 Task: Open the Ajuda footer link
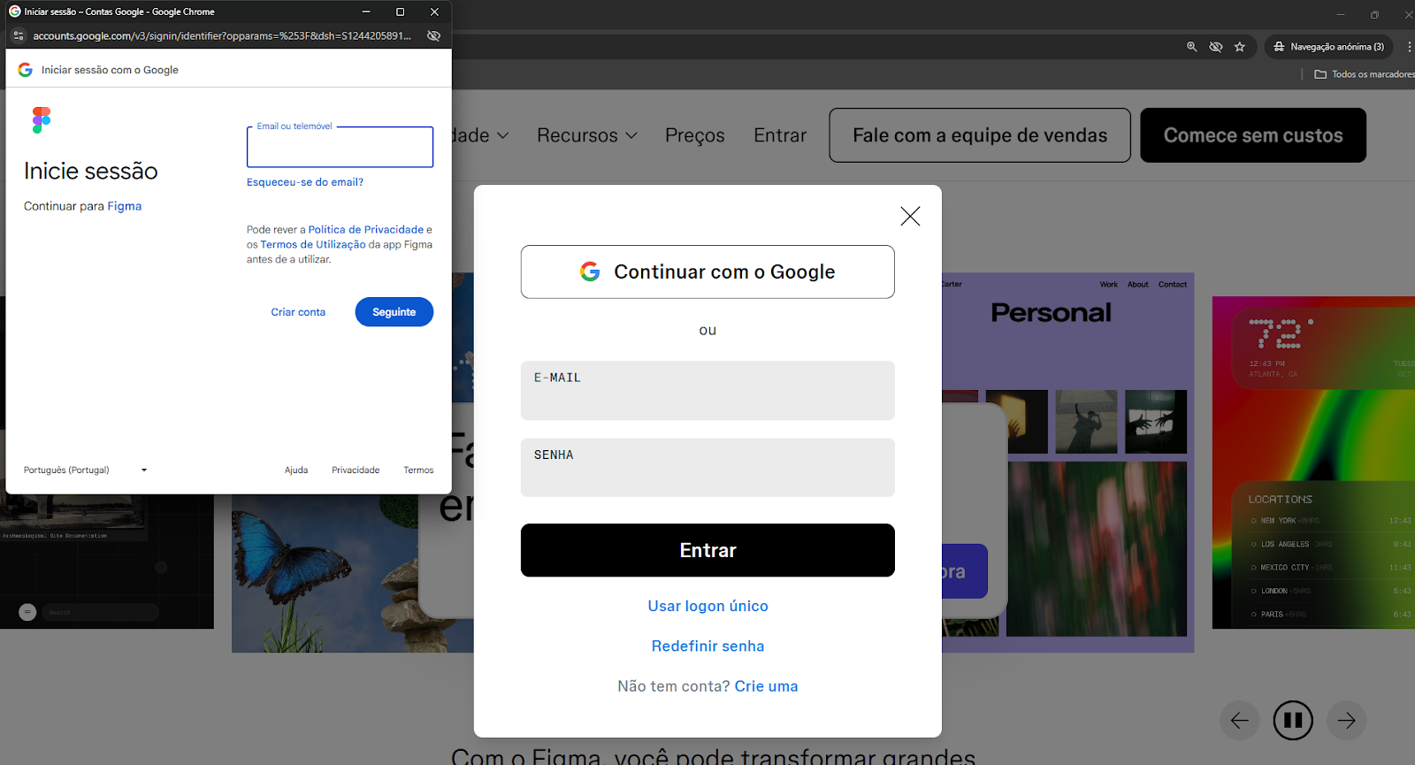pos(296,470)
